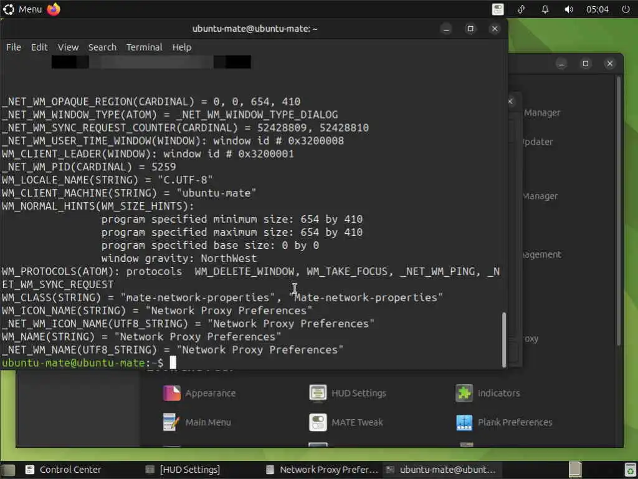
Task: Maximize the terminal window
Action: pyautogui.click(x=470, y=29)
